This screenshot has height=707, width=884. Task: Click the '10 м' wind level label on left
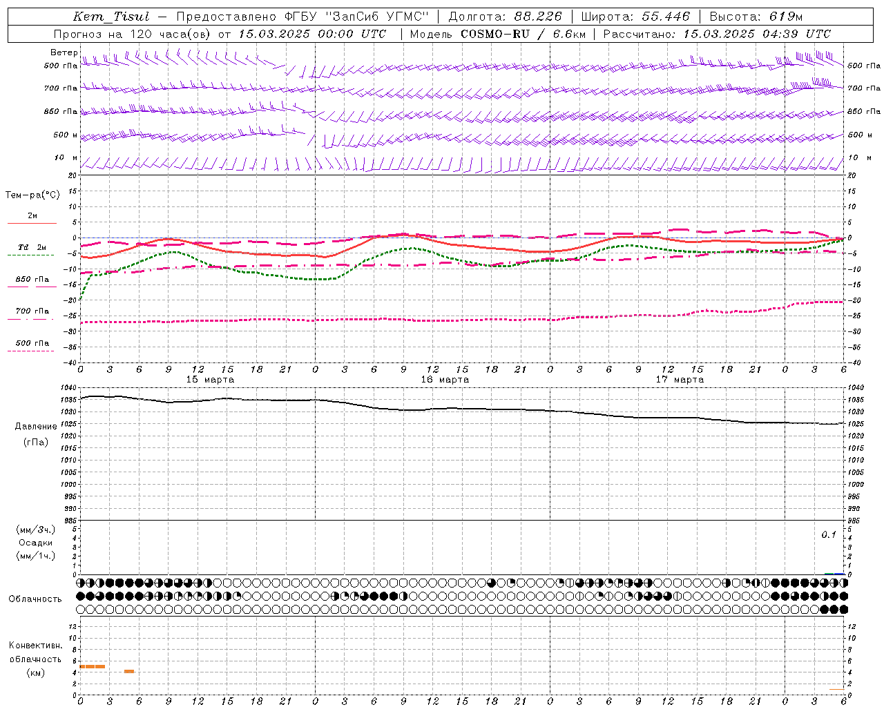click(x=66, y=157)
